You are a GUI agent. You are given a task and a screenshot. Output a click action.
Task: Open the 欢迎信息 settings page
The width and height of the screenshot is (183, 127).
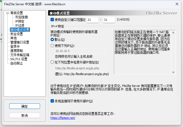(x=21, y=17)
